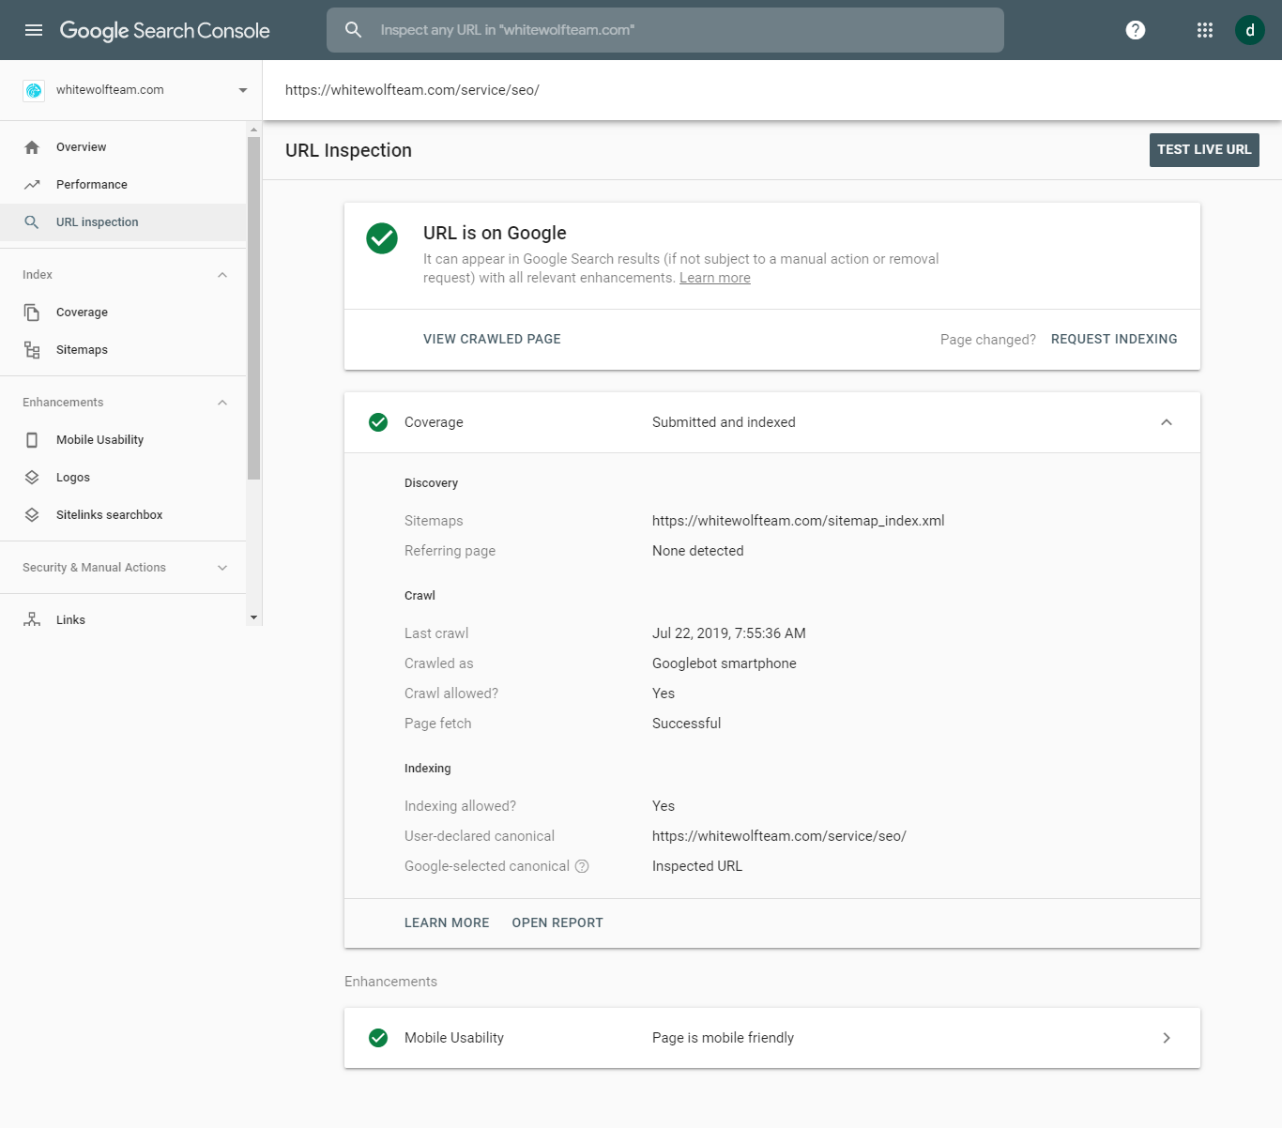Click 'None detected' referring page value
1282x1128 pixels.
[698, 551]
